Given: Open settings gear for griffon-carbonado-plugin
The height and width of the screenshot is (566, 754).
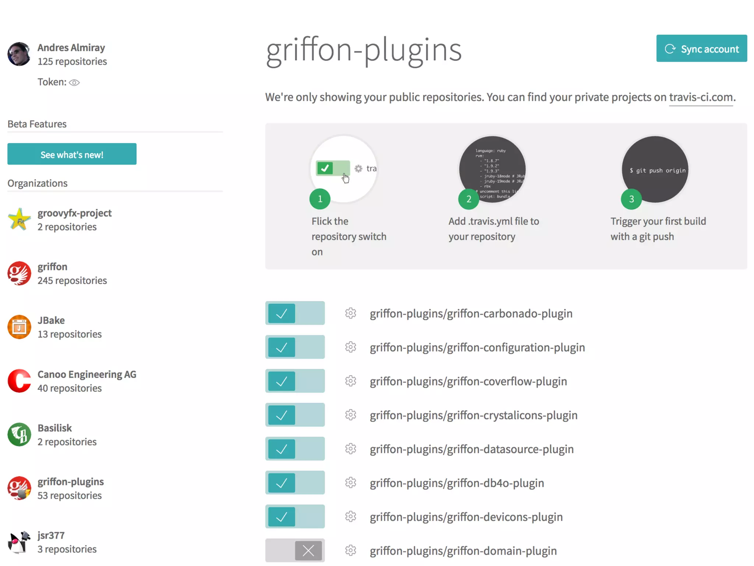Looking at the screenshot, I should [350, 313].
